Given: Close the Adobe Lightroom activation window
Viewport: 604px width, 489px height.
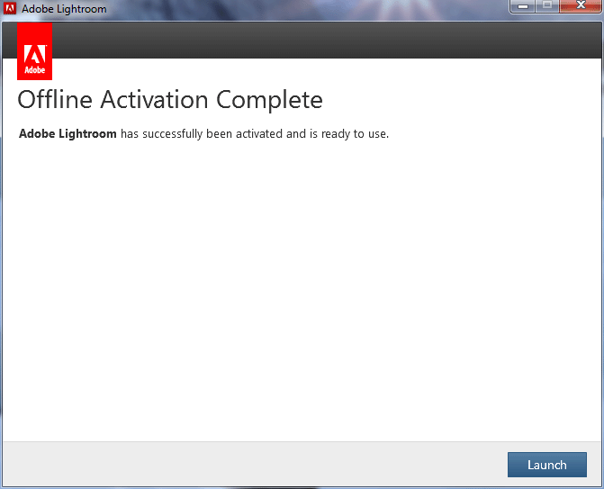Looking at the screenshot, I should point(581,6).
